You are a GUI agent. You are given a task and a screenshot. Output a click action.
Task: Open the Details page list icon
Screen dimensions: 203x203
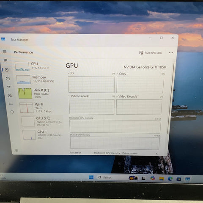pos(11,104)
